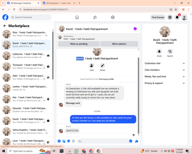This screenshot has height=154, width=192.
Task: Open Lacie conversation in chat list
Action: click(26, 142)
